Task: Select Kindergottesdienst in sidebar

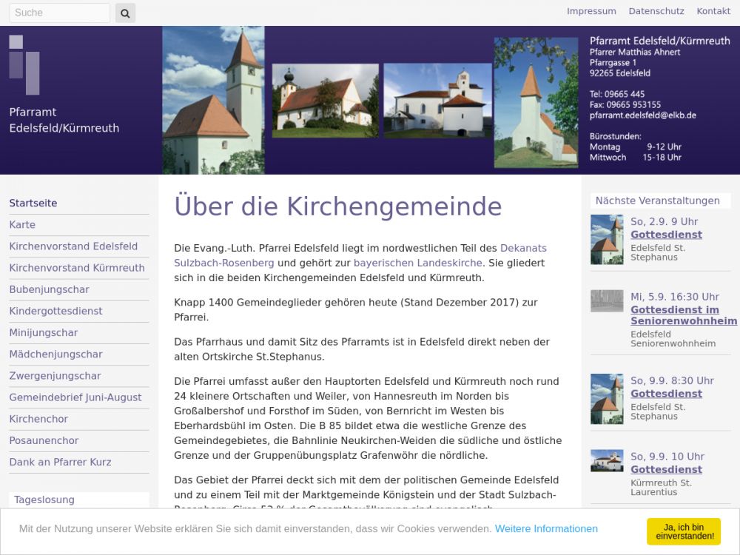Action: [x=55, y=311]
